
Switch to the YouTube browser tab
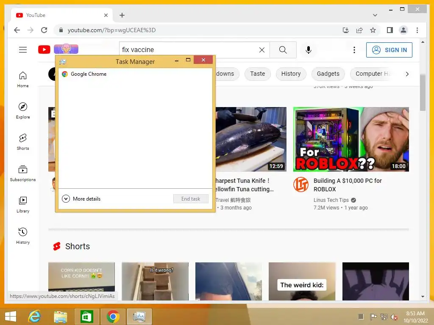[x=62, y=15]
